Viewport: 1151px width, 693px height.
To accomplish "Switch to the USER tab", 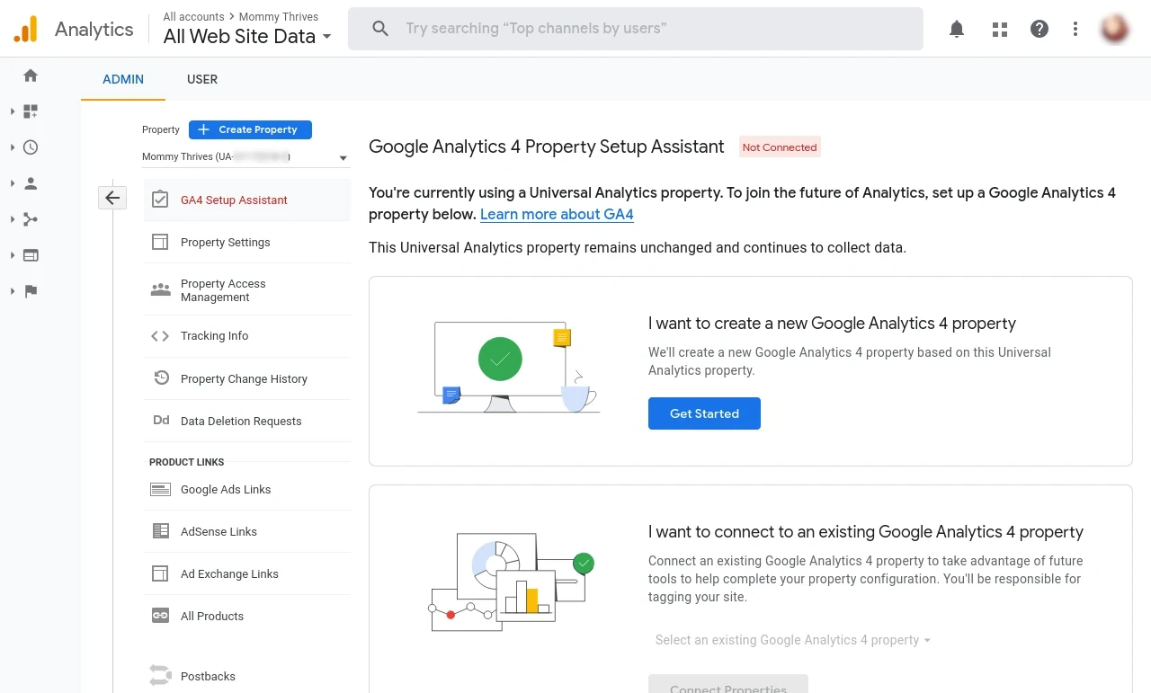I will click(202, 79).
